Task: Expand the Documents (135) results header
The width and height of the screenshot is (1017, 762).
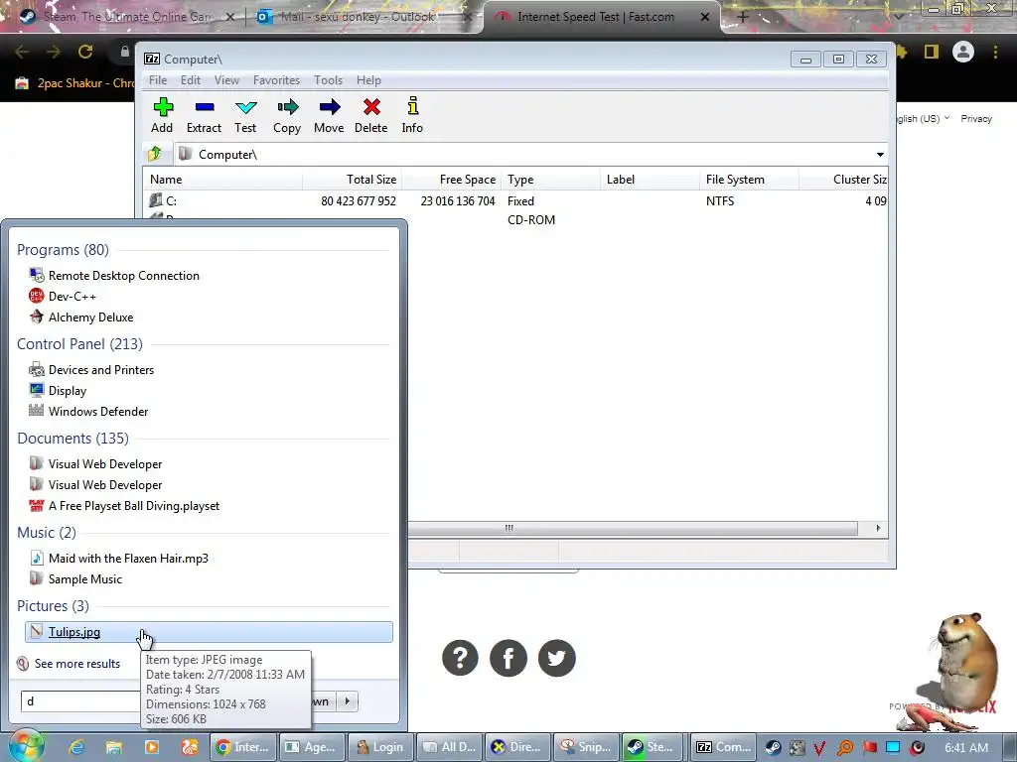Action: 73,438
